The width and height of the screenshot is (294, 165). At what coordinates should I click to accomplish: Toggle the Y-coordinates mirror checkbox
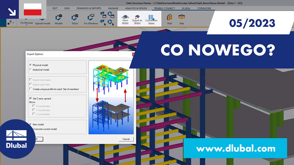point(34,110)
